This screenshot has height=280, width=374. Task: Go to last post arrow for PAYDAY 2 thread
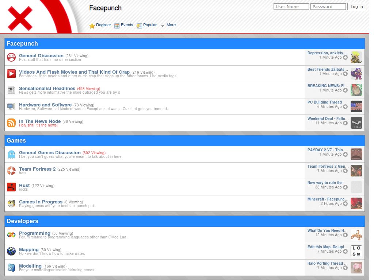(345, 154)
